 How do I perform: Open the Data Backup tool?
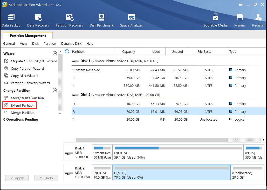point(11,21)
